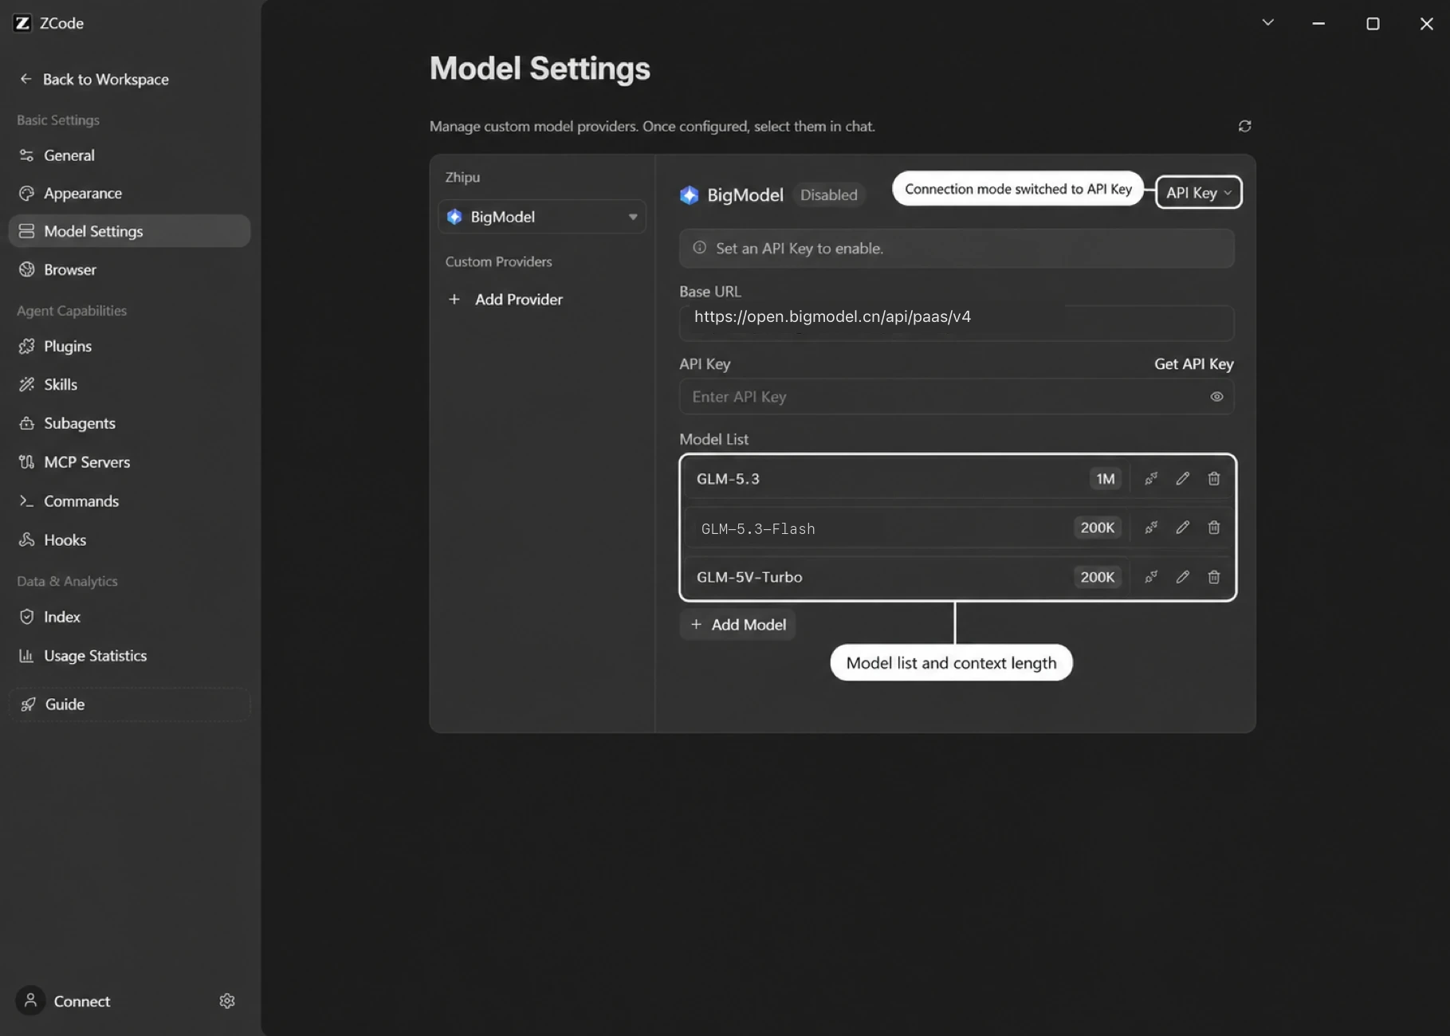Screen dimensions: 1450x1036
Task: Click the BigModel logo in provider header
Action: [x=689, y=194]
